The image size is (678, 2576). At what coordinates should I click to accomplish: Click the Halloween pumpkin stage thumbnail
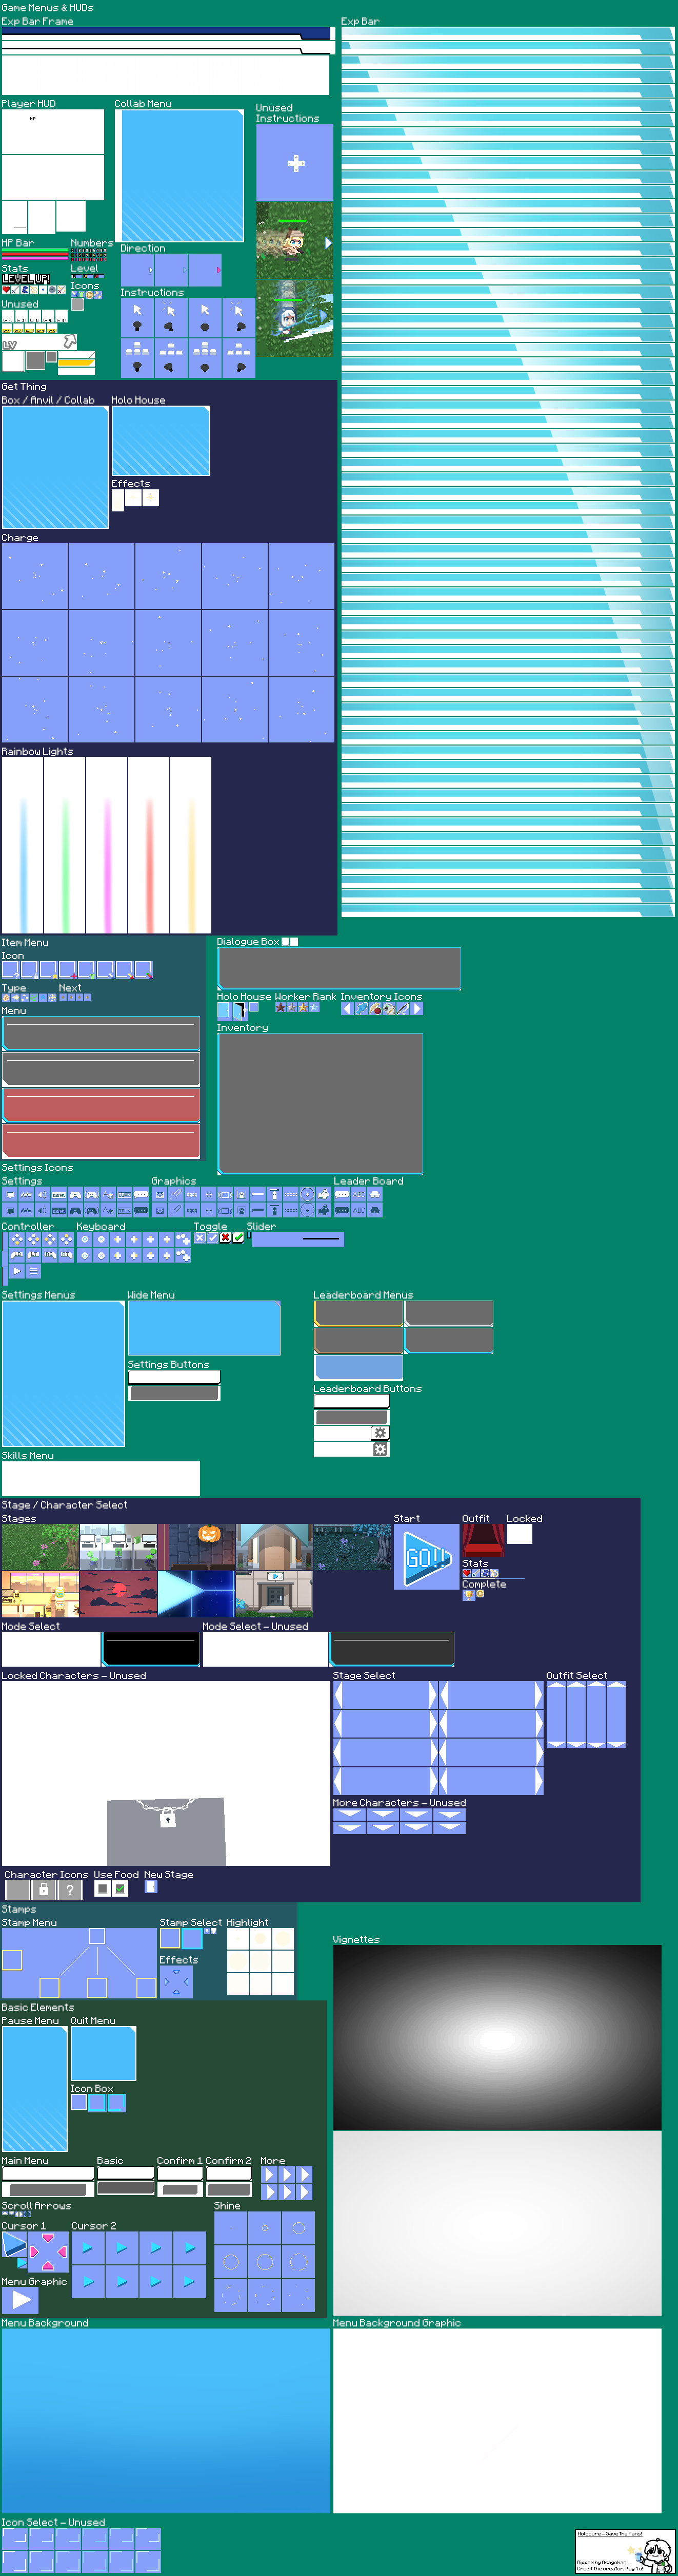[x=196, y=1546]
